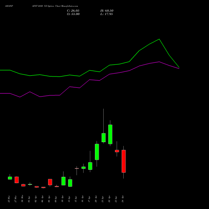Select the '25 Mar' date axis label
This screenshot has height=209, width=209.
click(9, 199)
